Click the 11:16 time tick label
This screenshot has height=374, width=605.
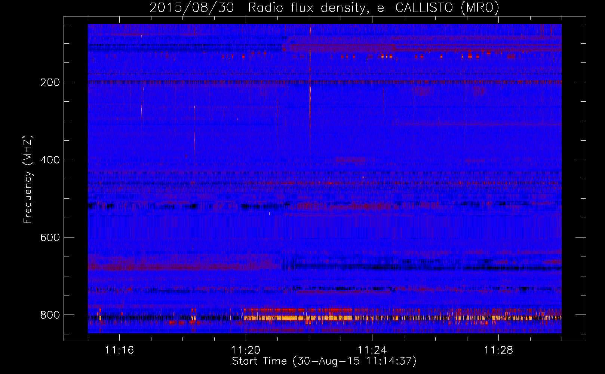119,350
